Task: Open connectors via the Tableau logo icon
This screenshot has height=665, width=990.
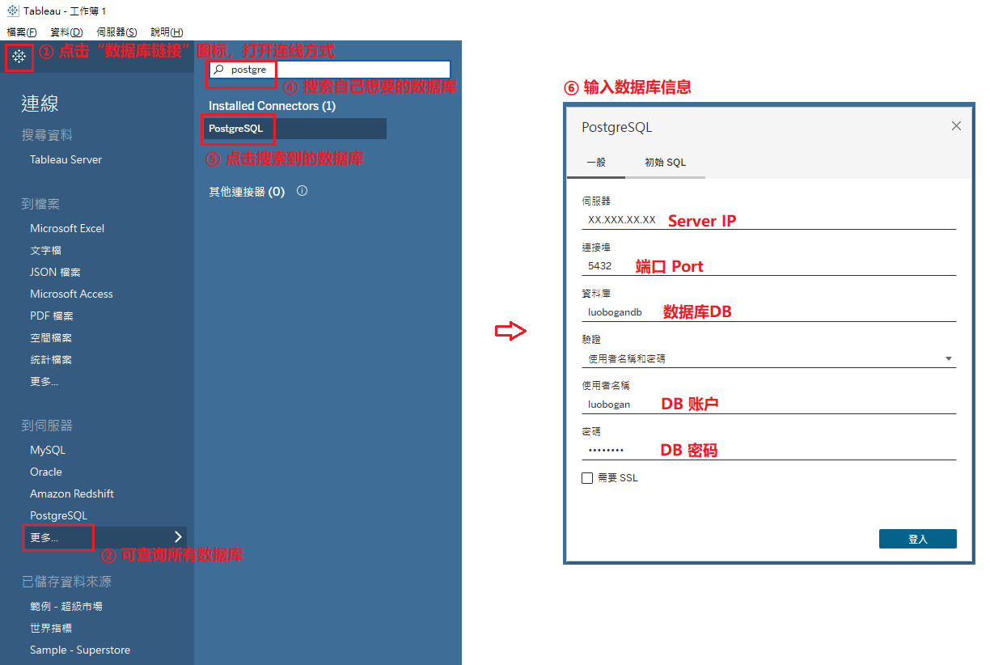Action: click(x=18, y=57)
